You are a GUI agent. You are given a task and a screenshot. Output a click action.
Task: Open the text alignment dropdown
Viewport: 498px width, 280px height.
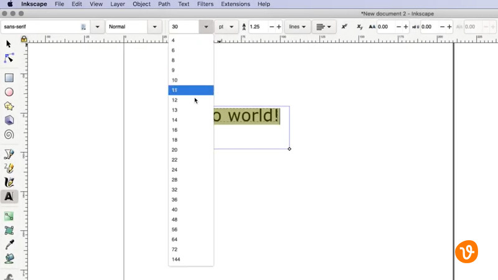coord(324,27)
